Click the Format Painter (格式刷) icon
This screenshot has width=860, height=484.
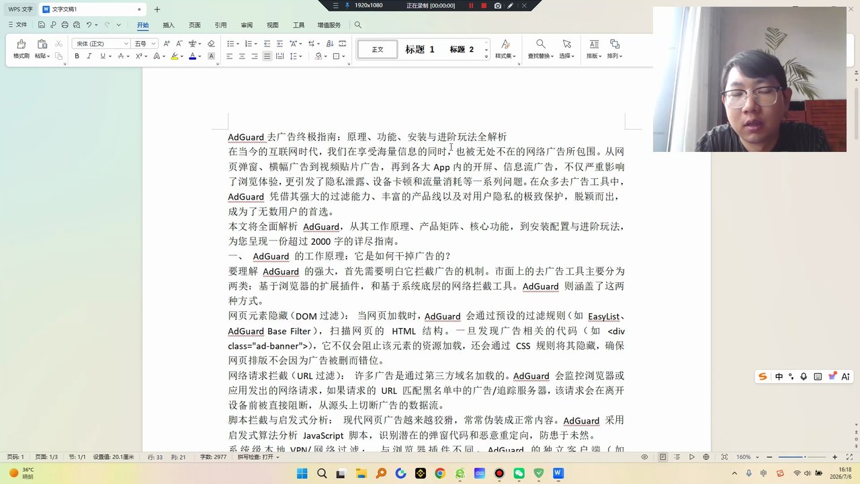click(x=21, y=44)
